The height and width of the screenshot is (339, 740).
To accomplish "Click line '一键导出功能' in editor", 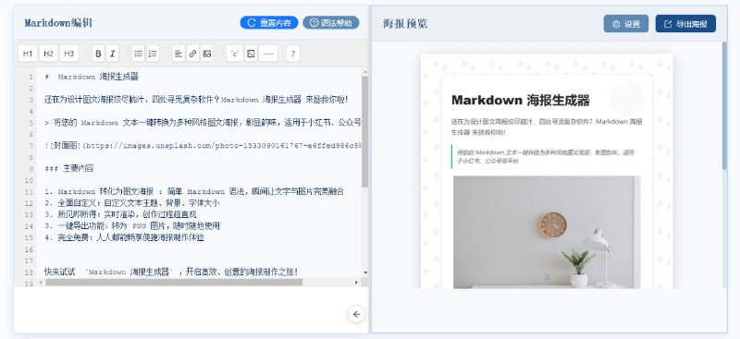I will coord(132,226).
